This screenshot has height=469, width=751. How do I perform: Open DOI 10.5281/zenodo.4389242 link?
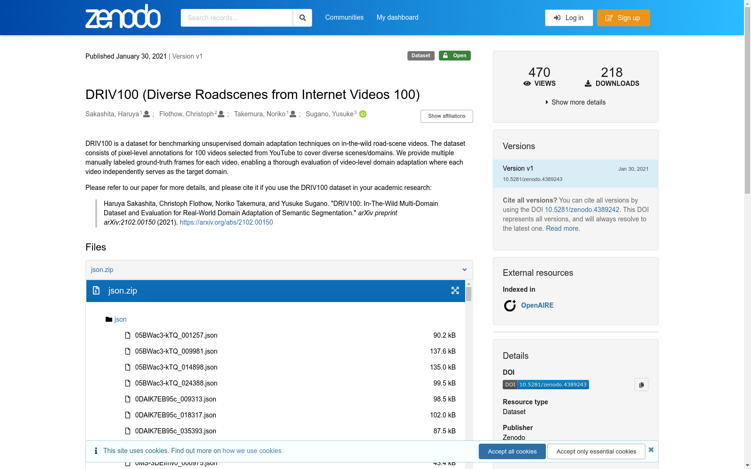pyautogui.click(x=582, y=210)
